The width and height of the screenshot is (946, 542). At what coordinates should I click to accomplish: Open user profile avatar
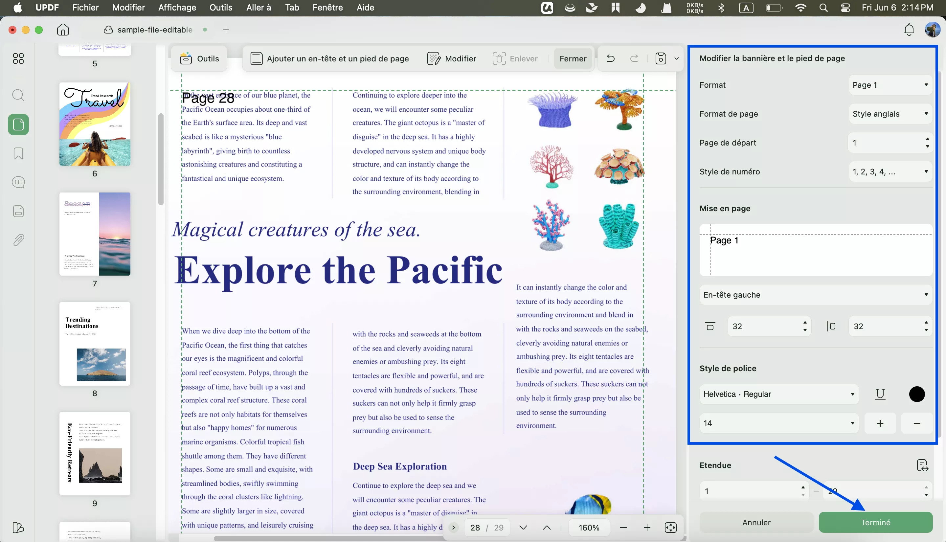[x=933, y=30]
